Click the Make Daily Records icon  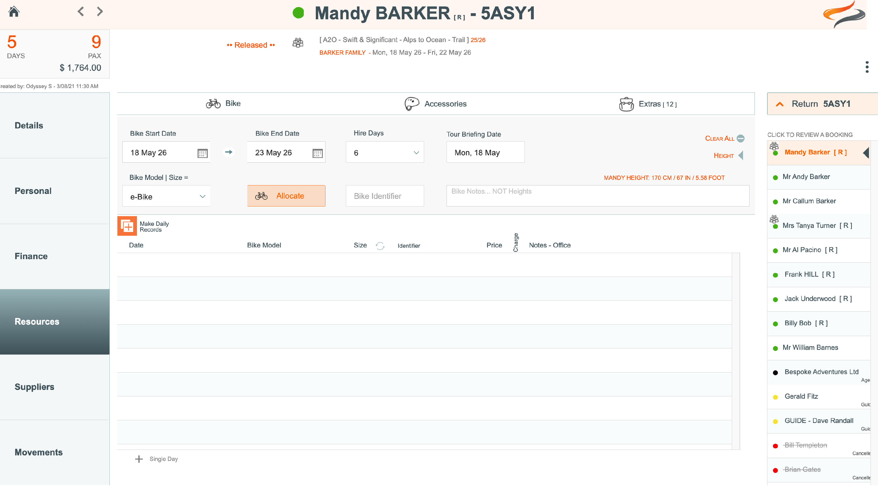[127, 226]
